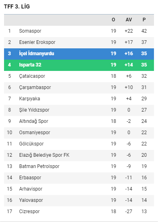Click Batman Petrolspor team name
This screenshot has height=222, width=158.
tap(39, 166)
